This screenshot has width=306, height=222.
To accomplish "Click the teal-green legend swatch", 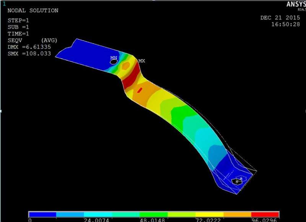I will (126, 215).
